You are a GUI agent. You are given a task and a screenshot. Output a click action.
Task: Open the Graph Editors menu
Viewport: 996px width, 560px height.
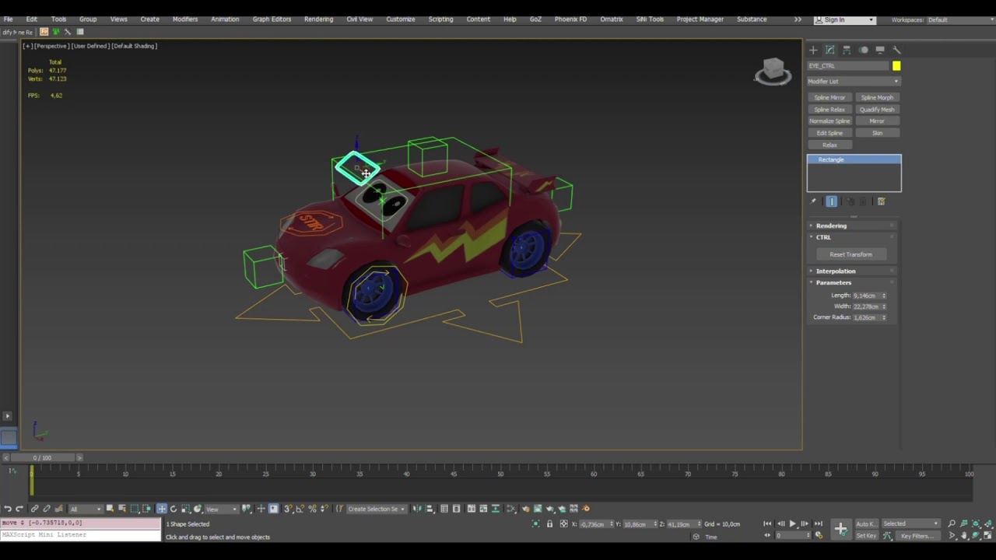272,19
